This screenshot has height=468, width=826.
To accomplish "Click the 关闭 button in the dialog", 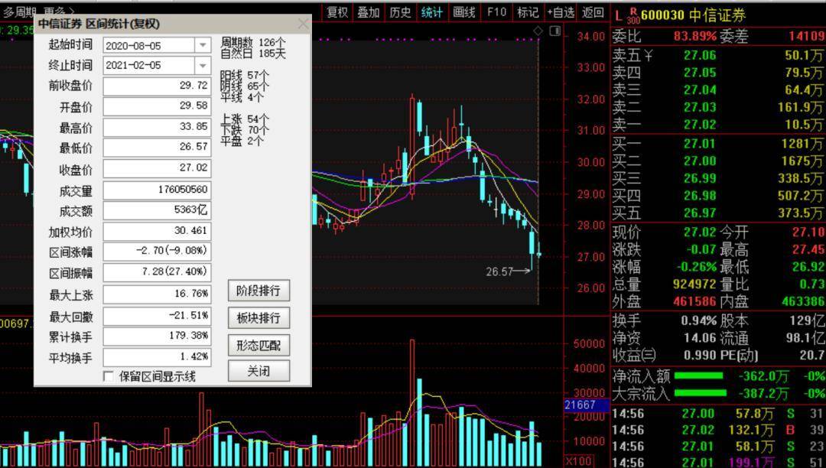I will (x=259, y=371).
